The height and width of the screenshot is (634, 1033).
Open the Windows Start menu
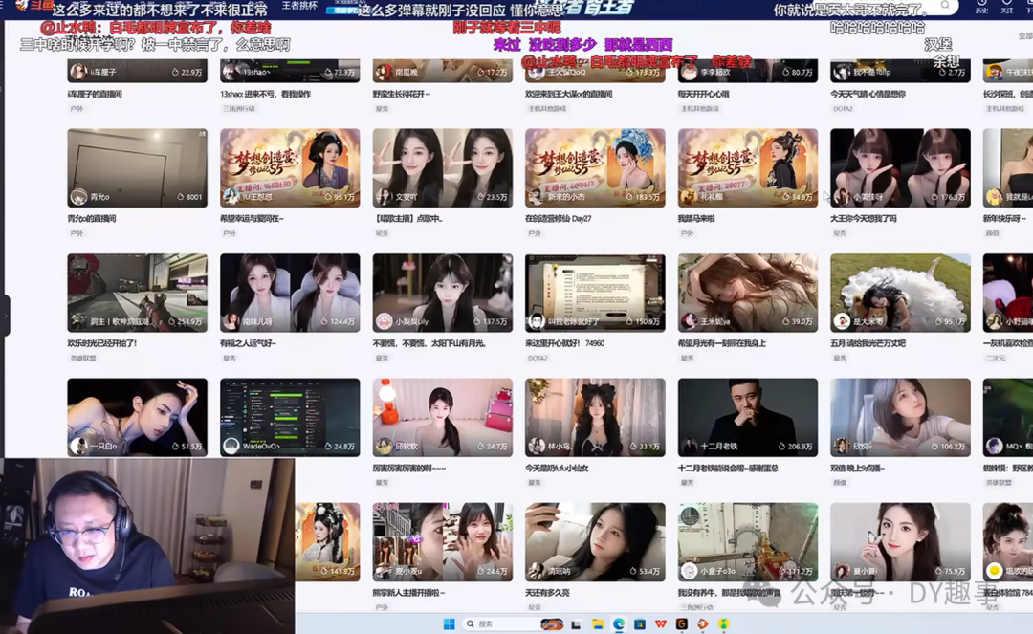tap(450, 623)
